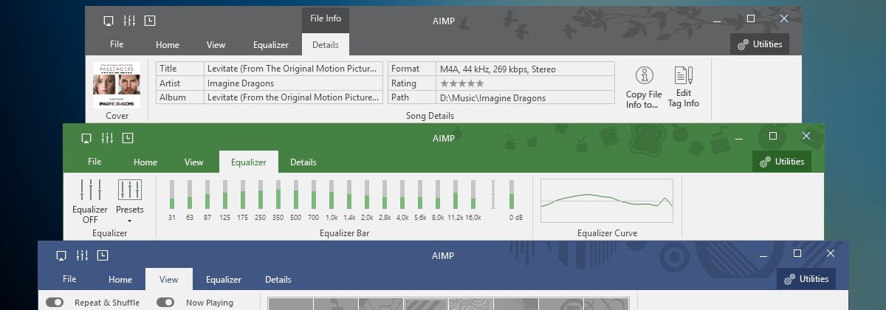
Task: Open Edit Tag Info
Action: click(683, 88)
